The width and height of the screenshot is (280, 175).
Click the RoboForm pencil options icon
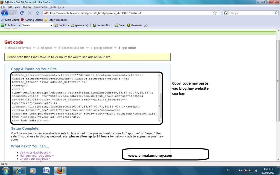coord(146,25)
